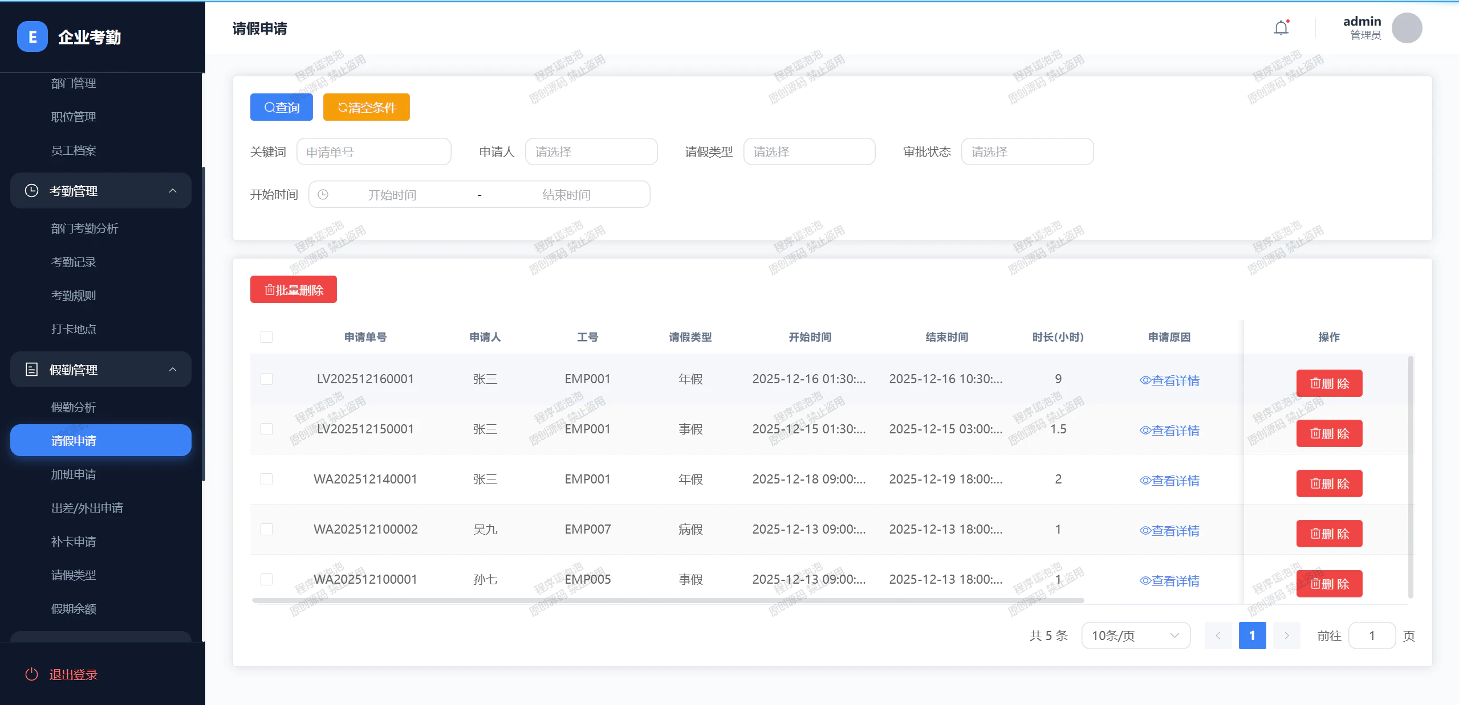Click the admin 管理员 user name

point(1362,28)
